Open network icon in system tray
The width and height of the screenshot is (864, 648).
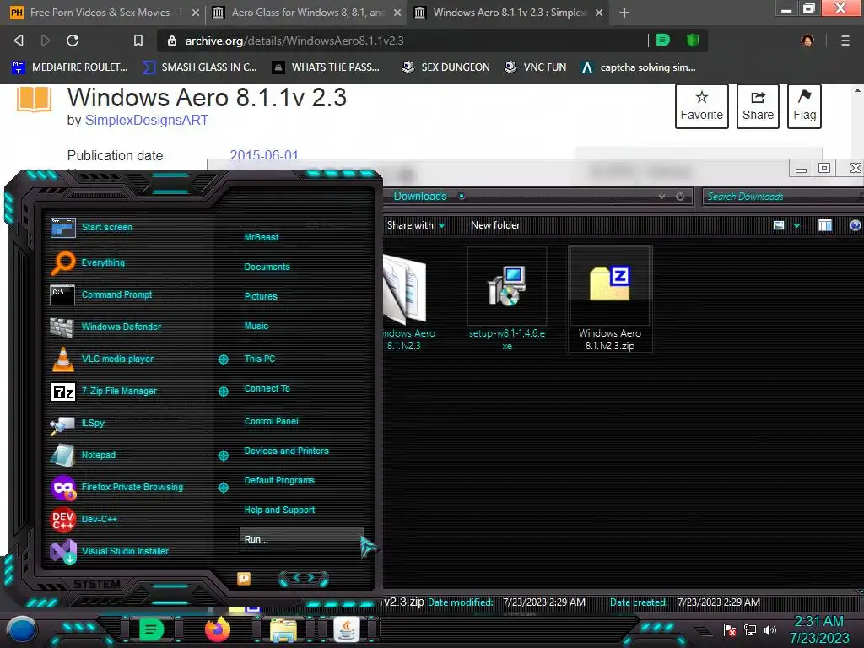750,629
